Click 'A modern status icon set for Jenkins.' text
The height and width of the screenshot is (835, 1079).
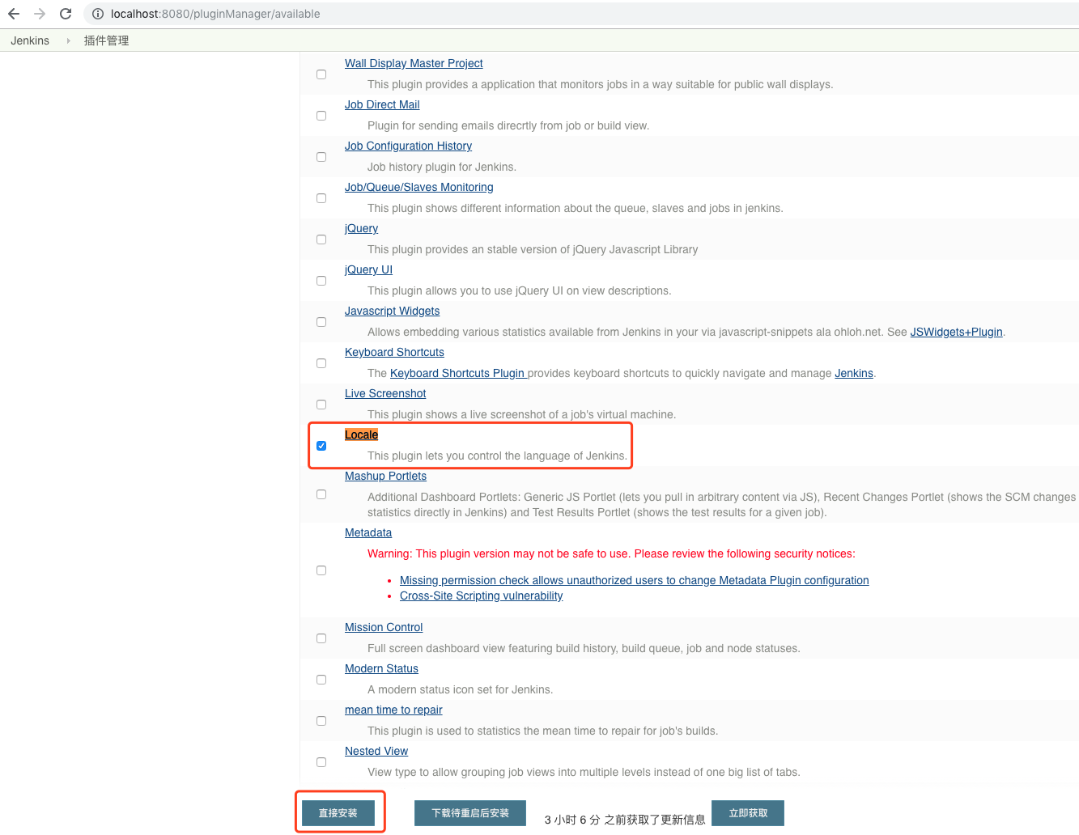click(461, 689)
